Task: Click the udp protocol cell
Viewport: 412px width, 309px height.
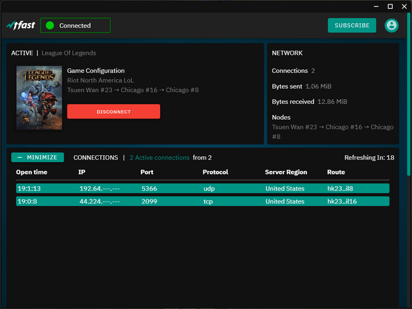Action: pos(209,189)
